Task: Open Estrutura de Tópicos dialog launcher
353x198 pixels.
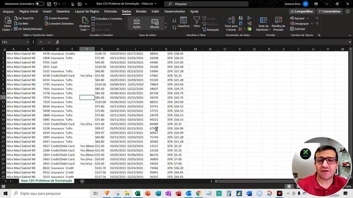Action: [319, 35]
